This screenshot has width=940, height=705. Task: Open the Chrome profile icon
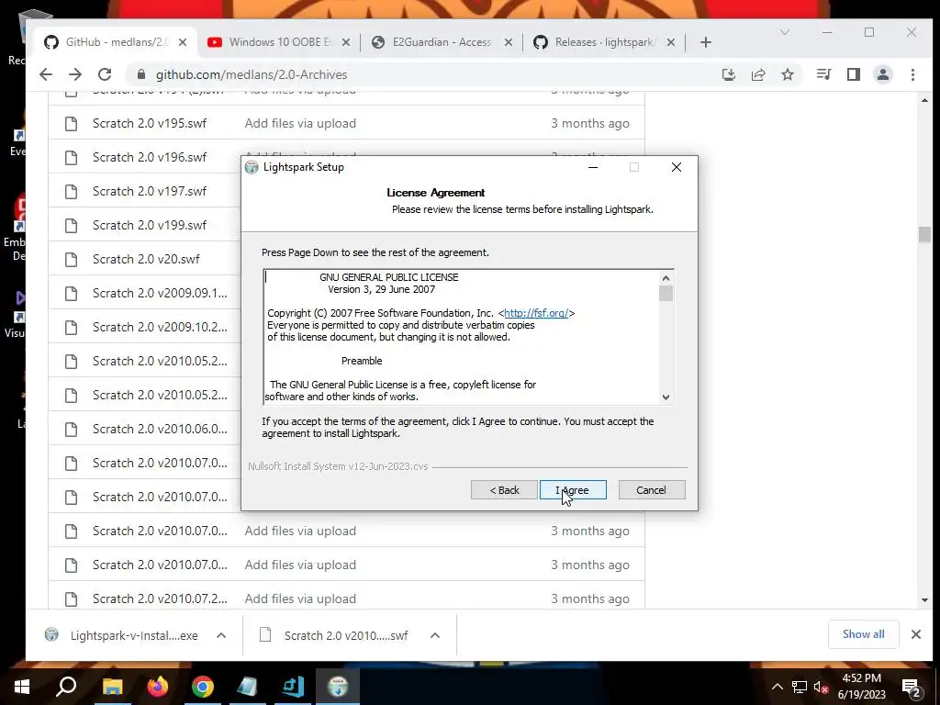[x=883, y=74]
